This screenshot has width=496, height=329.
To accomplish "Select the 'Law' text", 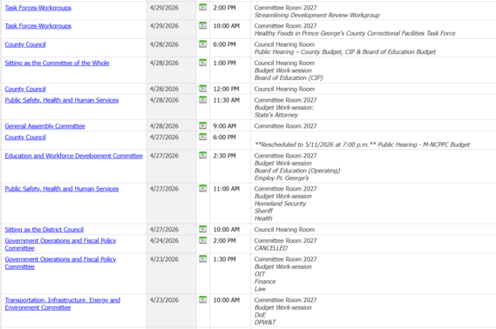I will click(x=260, y=289).
